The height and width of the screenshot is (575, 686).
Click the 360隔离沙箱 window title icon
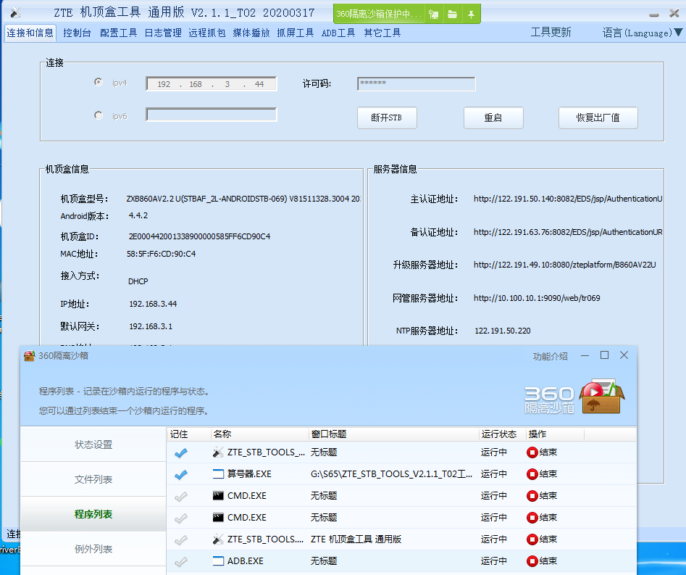29,355
